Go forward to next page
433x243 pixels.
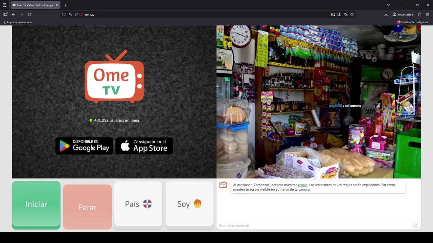point(22,15)
